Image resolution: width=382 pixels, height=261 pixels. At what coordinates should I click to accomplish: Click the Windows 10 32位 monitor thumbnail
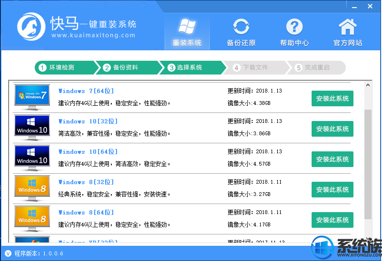click(32, 128)
